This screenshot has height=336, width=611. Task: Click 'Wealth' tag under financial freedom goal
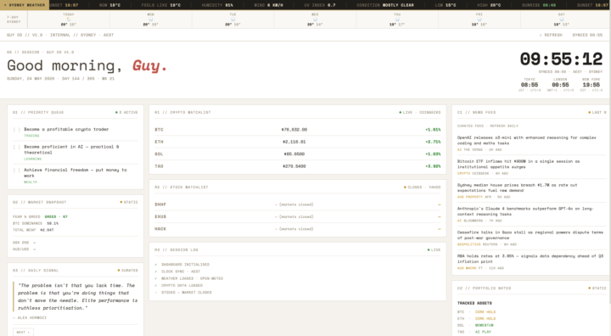click(x=31, y=182)
